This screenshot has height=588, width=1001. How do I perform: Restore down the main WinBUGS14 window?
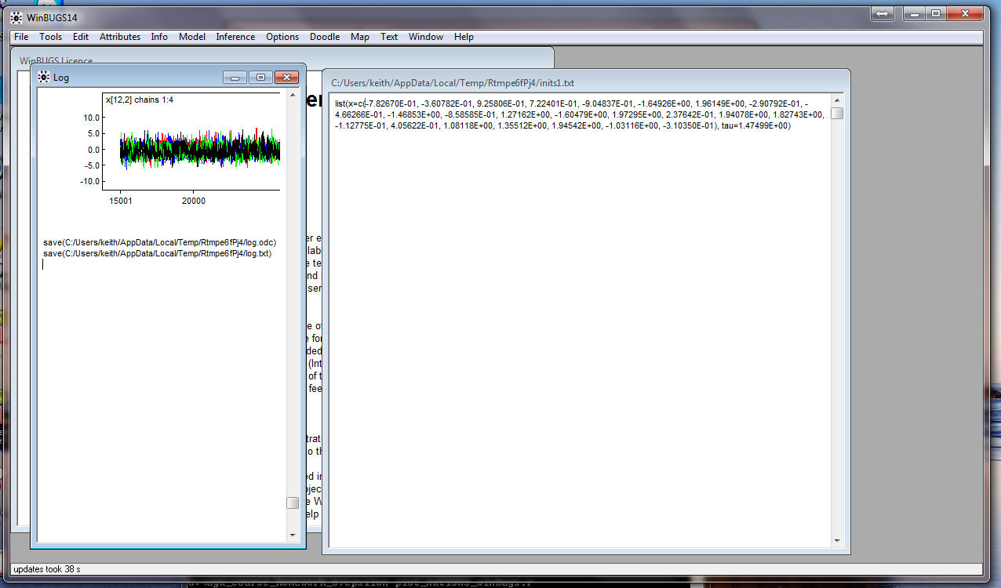point(935,13)
